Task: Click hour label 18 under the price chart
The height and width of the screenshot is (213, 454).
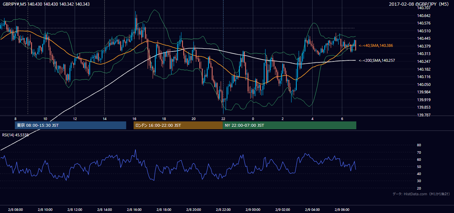Action: (x=164, y=118)
